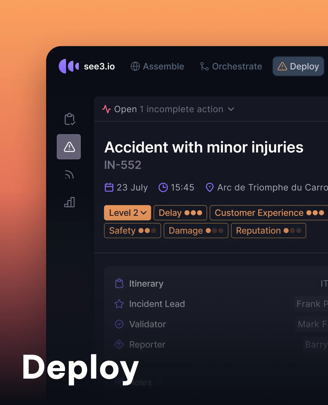Viewport: 328px width, 405px height.
Task: Switch to the Assemble tab
Action: tap(157, 66)
